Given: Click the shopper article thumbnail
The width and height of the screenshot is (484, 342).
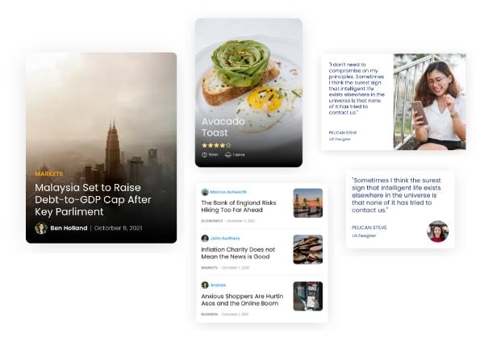Looking at the screenshot, I should coord(308,296).
